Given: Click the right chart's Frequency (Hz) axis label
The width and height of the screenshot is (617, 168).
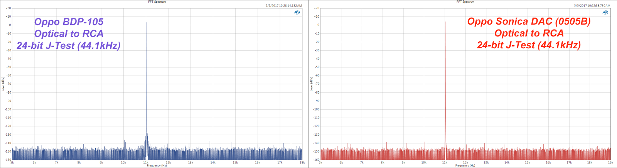Looking at the screenshot, I should click(x=465, y=166).
